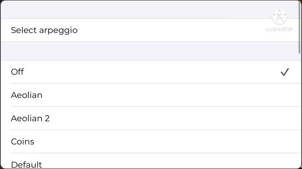Screen dimensions: 302x169
Task: Pick the Aeolian 2 arpeggio
Action: point(151,118)
